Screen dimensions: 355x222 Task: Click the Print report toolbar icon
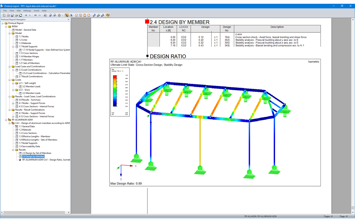(16, 15)
